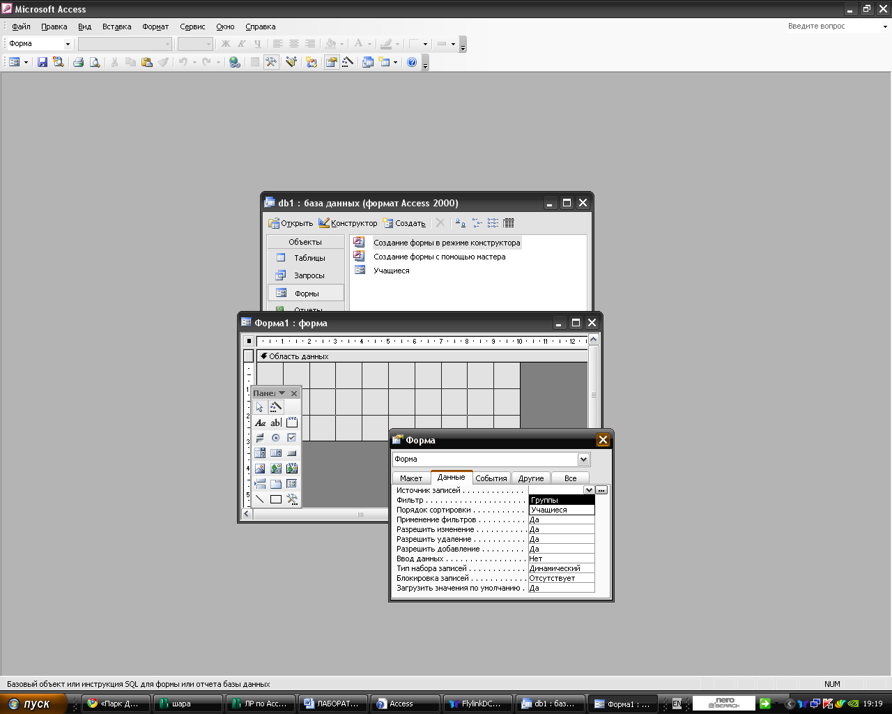Open print preview from the main toolbar
Viewport: 892px width, 714px height.
(95, 62)
